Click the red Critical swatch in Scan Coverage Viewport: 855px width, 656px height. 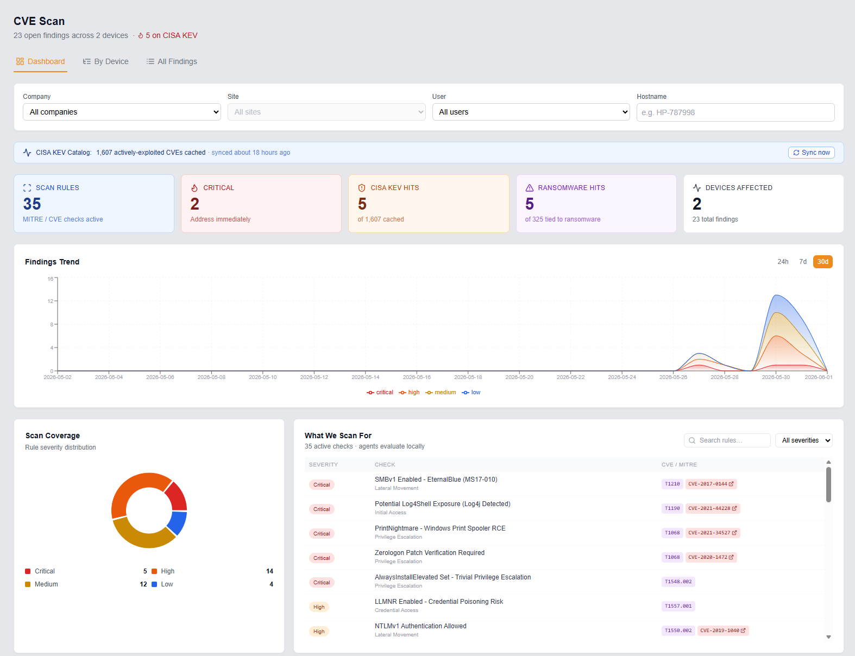tap(28, 571)
